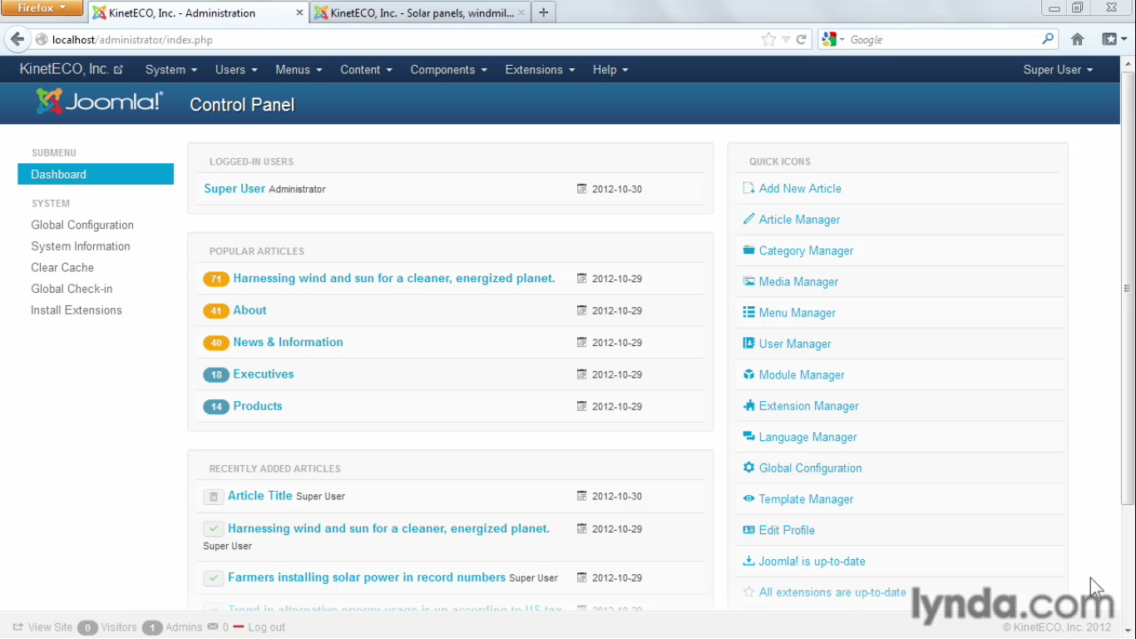The width and height of the screenshot is (1136, 639).
Task: Click the Module Manager cube icon
Action: click(748, 374)
